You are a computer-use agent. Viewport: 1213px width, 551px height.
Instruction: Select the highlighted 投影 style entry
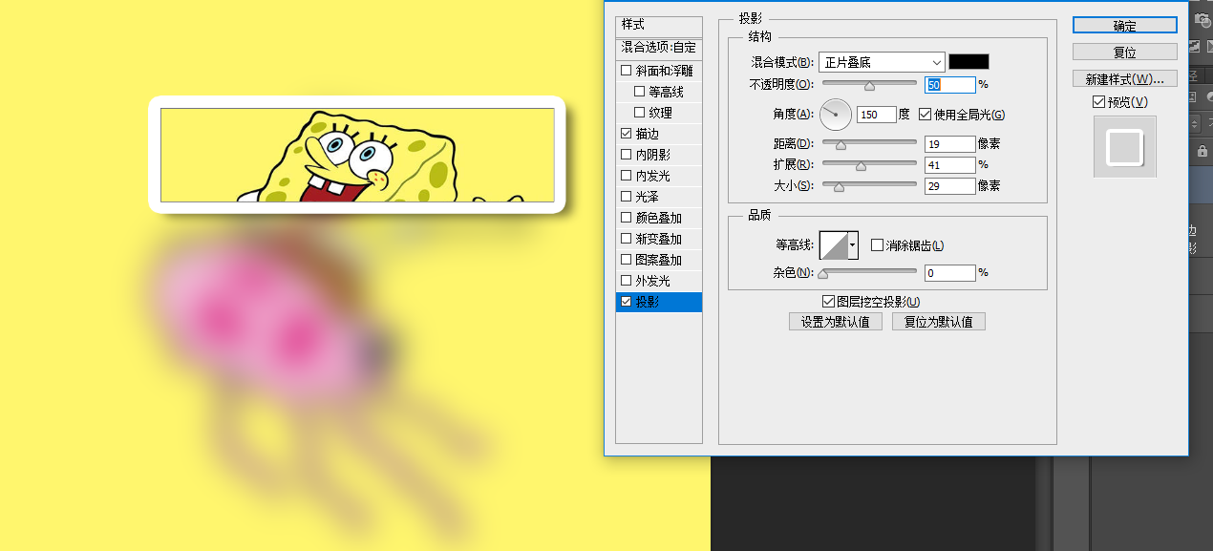pos(659,302)
